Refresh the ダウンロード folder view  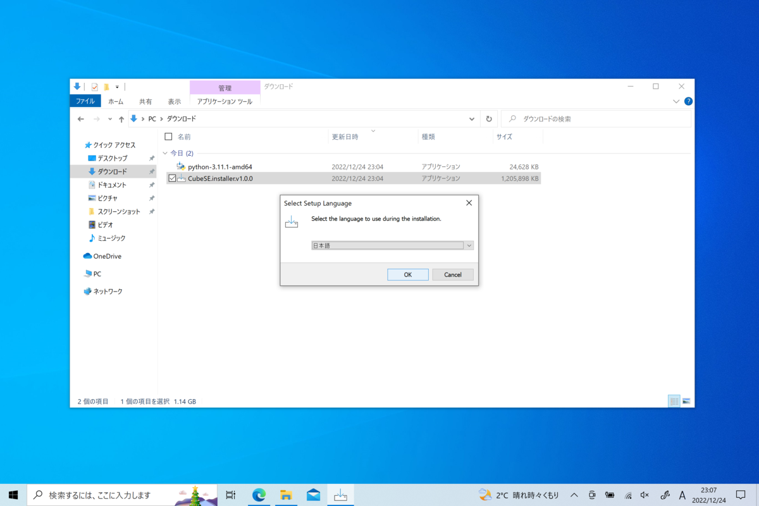tap(488, 119)
